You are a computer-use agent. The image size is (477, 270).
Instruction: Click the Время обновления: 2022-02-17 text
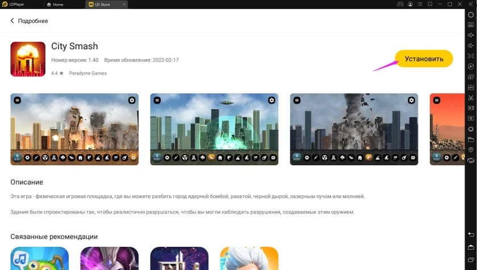[141, 60]
